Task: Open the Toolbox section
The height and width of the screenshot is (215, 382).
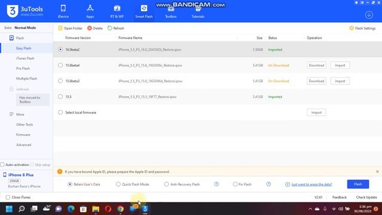Action: (x=171, y=11)
